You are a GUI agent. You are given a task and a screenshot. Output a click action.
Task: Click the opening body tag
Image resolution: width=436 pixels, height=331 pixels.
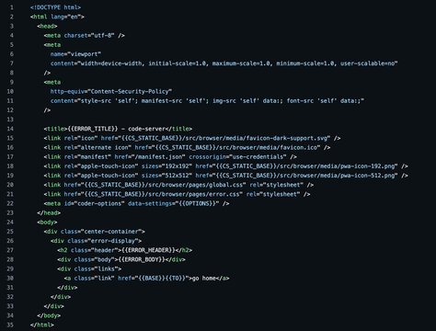click(47, 223)
